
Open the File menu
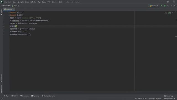pos(6,2)
